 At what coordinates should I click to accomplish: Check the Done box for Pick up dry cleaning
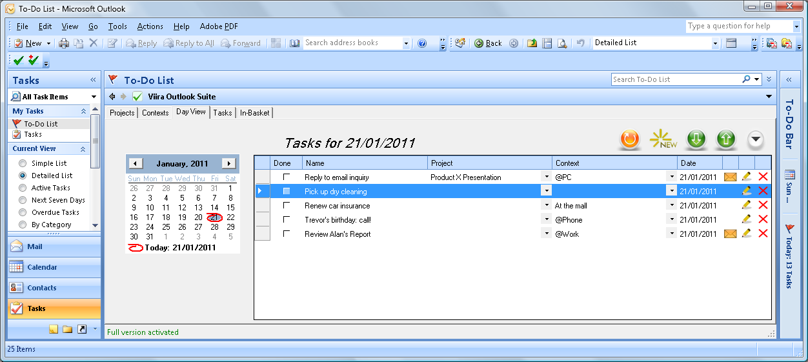[287, 191]
